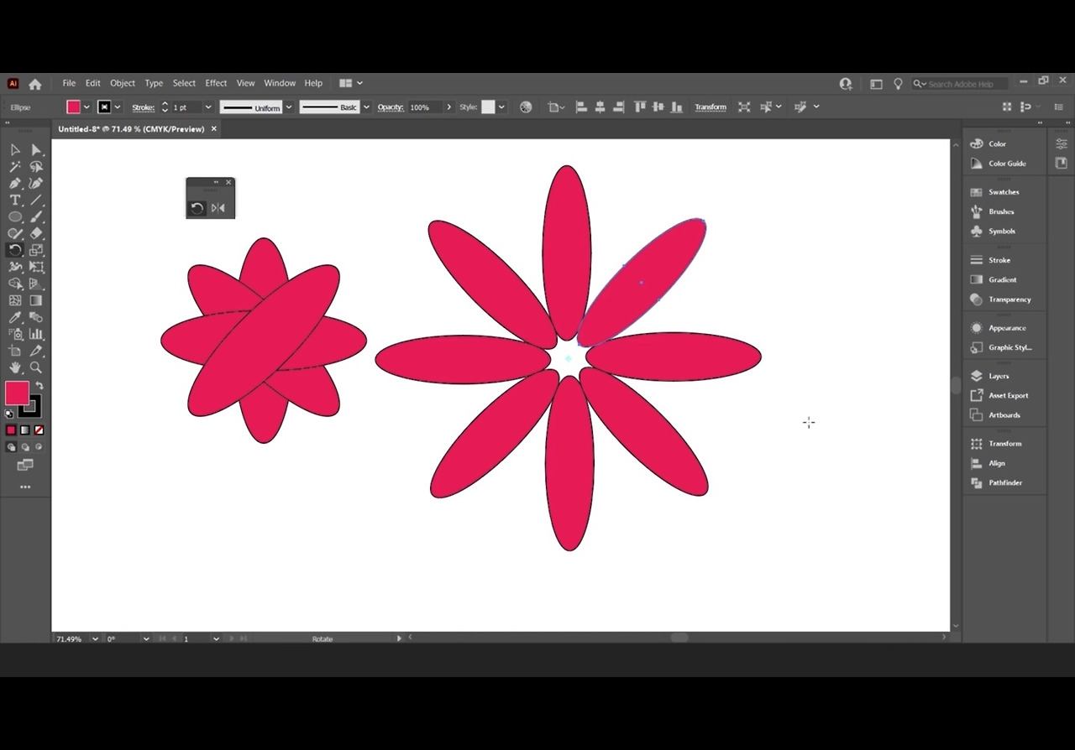
Task: Swap fill and stroke colors
Action: (x=39, y=386)
